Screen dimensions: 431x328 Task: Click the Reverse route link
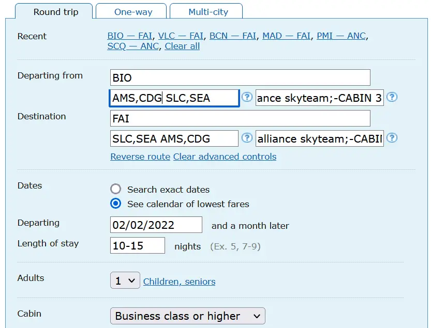point(140,157)
